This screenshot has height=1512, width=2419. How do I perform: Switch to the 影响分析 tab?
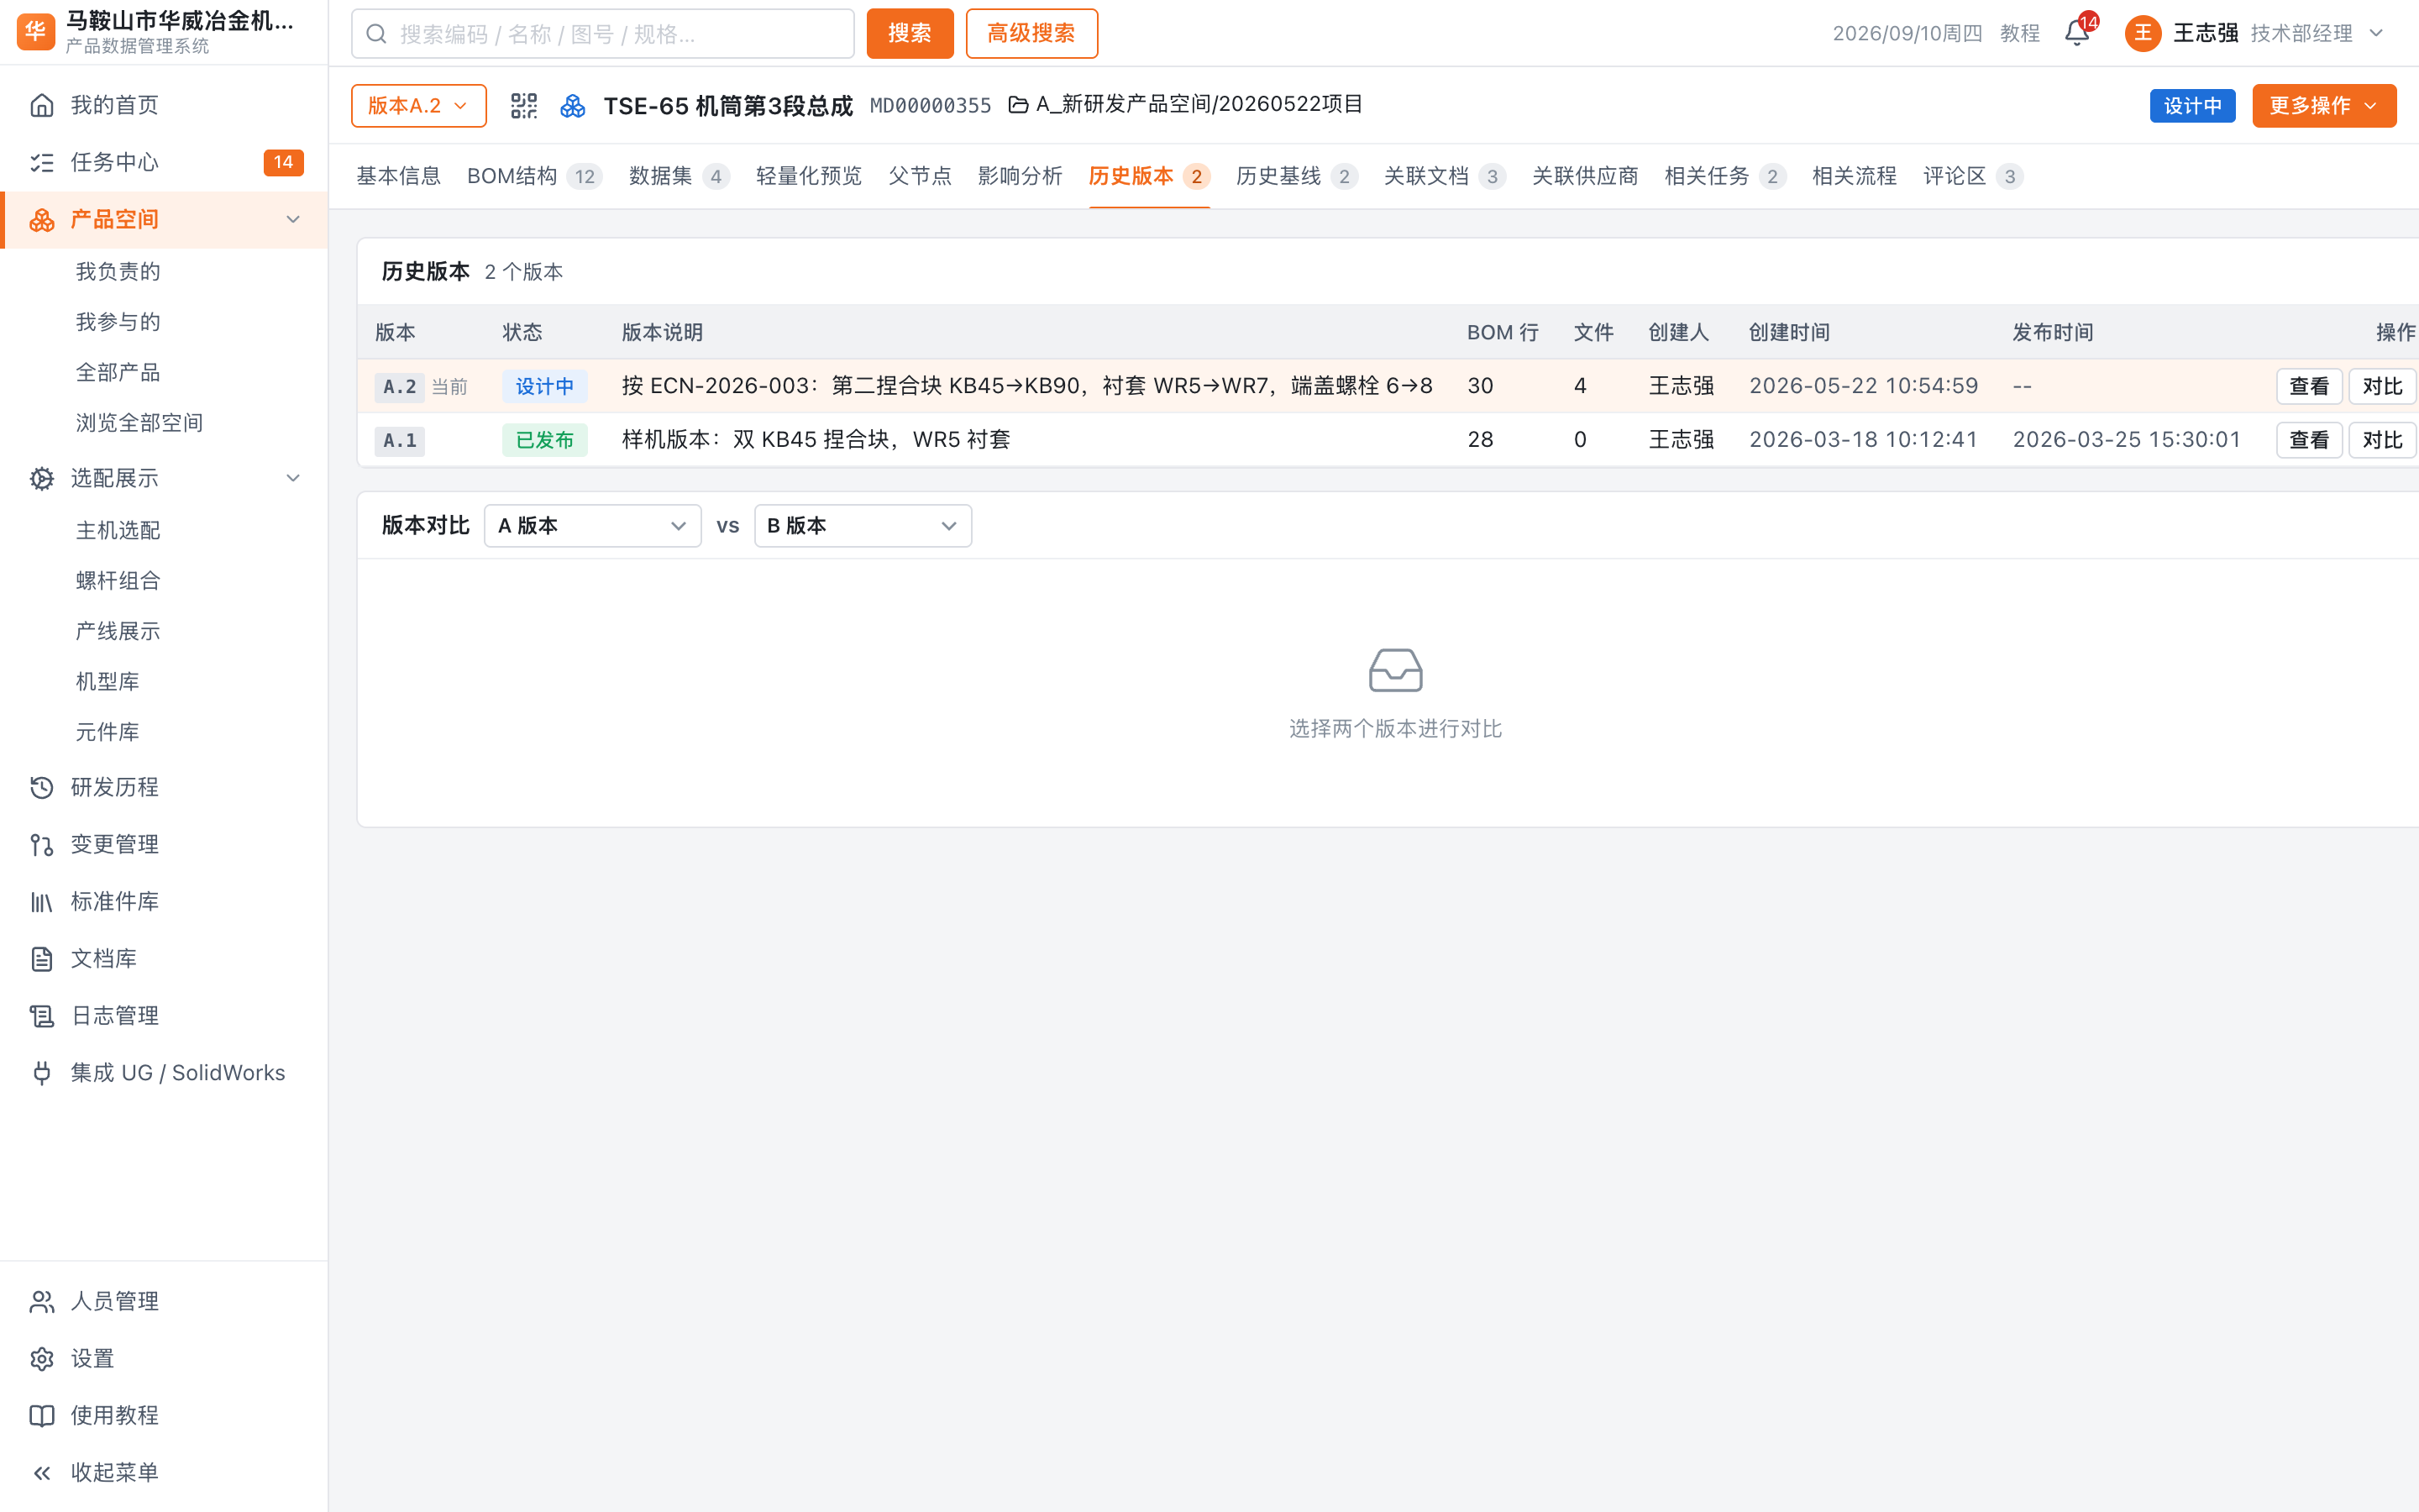(x=1020, y=176)
